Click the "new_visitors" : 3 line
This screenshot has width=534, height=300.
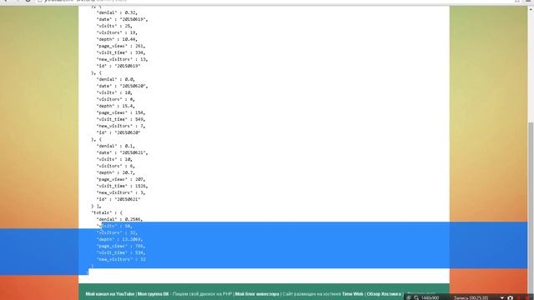coord(121,192)
